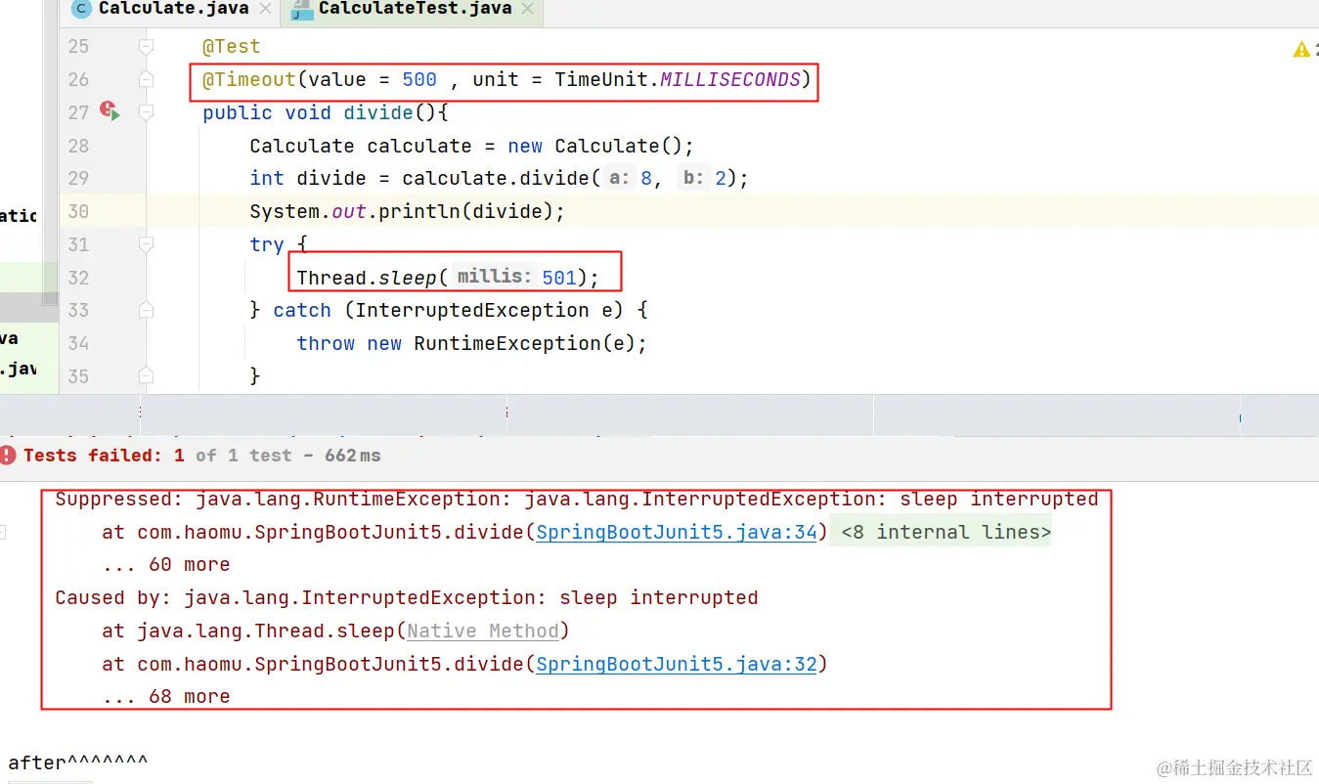Collapse the fold marker on line 25

[146, 46]
